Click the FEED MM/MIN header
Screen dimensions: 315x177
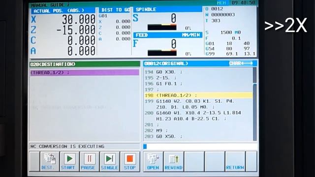[x=168, y=35]
